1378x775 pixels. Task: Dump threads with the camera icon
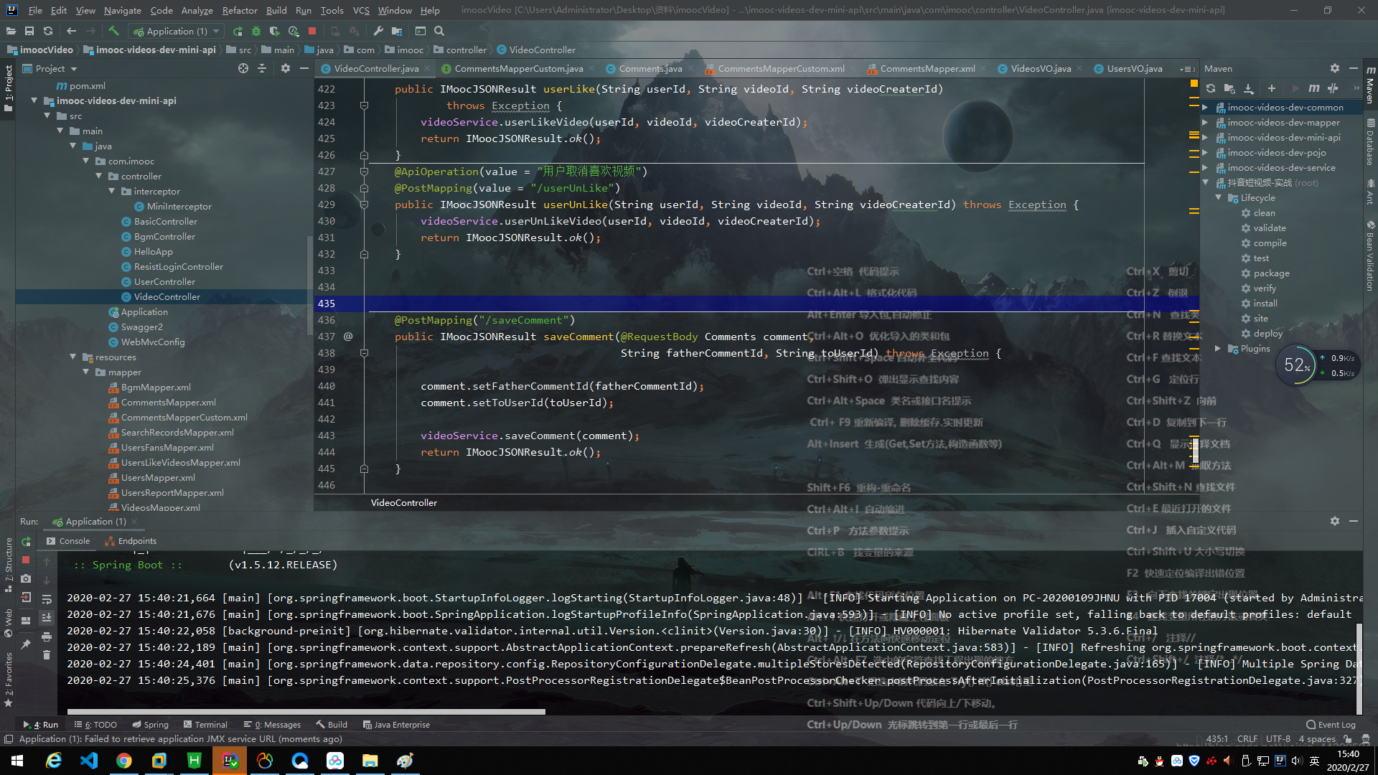[26, 578]
